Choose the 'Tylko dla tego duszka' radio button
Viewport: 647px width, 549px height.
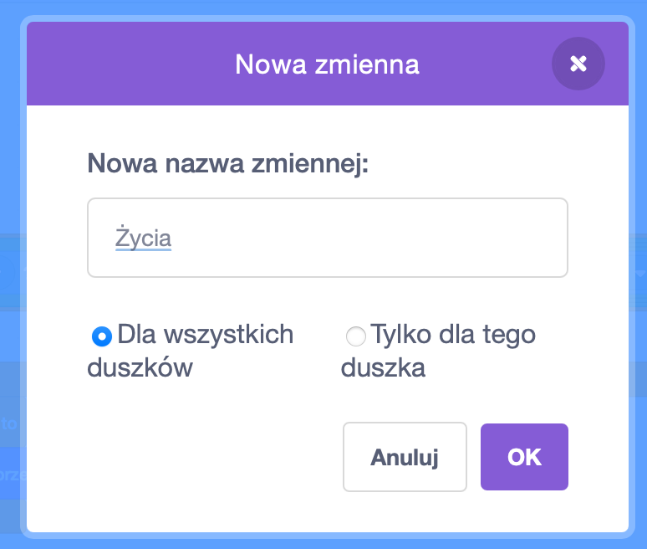pos(355,336)
